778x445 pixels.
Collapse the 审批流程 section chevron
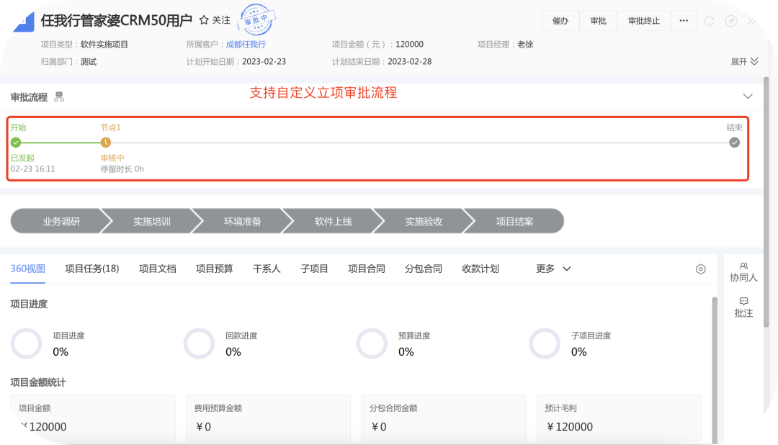748,95
